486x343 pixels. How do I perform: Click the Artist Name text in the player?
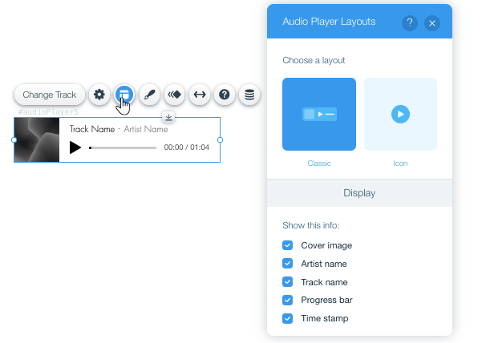click(146, 129)
